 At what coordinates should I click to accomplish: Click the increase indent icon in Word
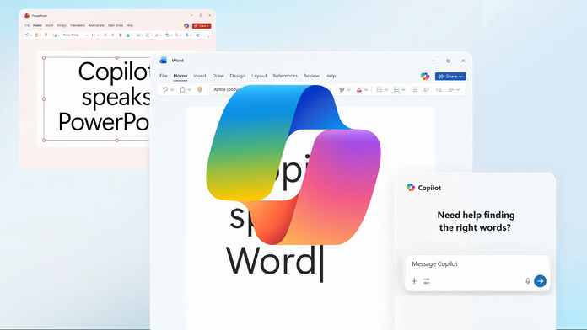click(439, 89)
